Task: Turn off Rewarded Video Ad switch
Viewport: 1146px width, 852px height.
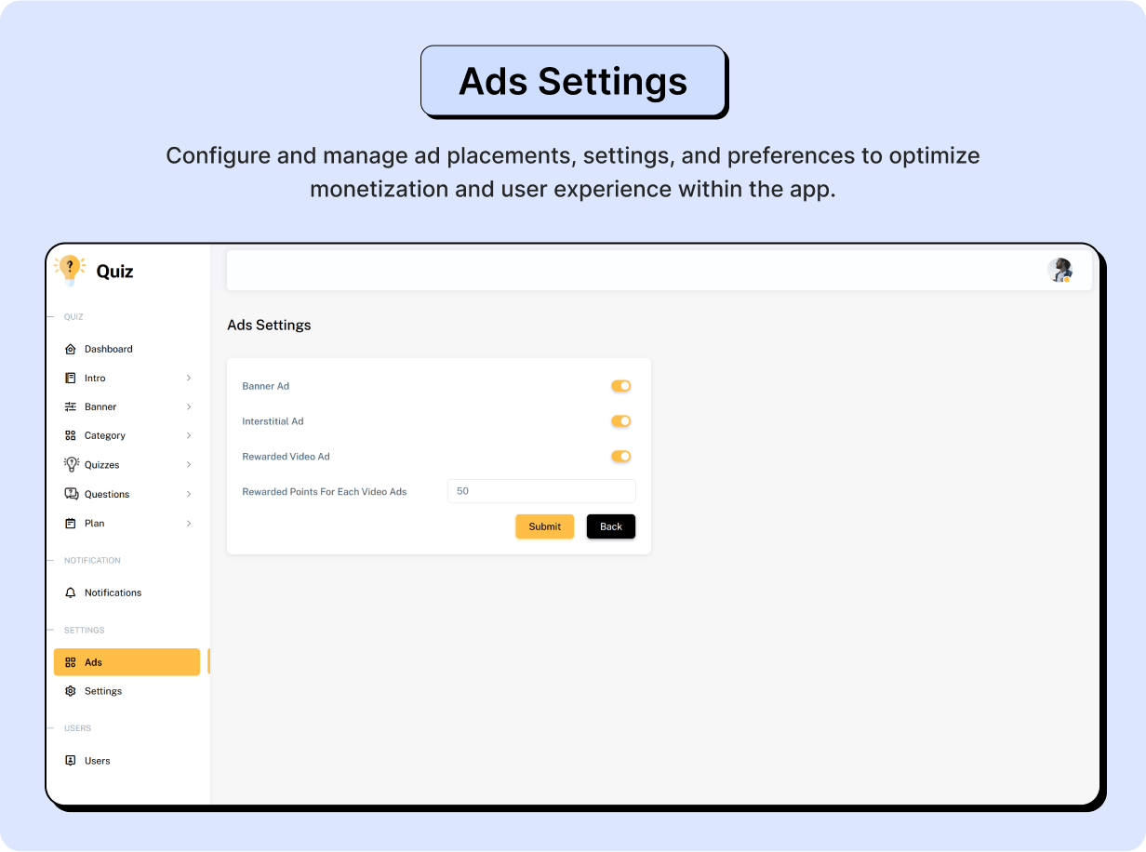Action: [621, 457]
